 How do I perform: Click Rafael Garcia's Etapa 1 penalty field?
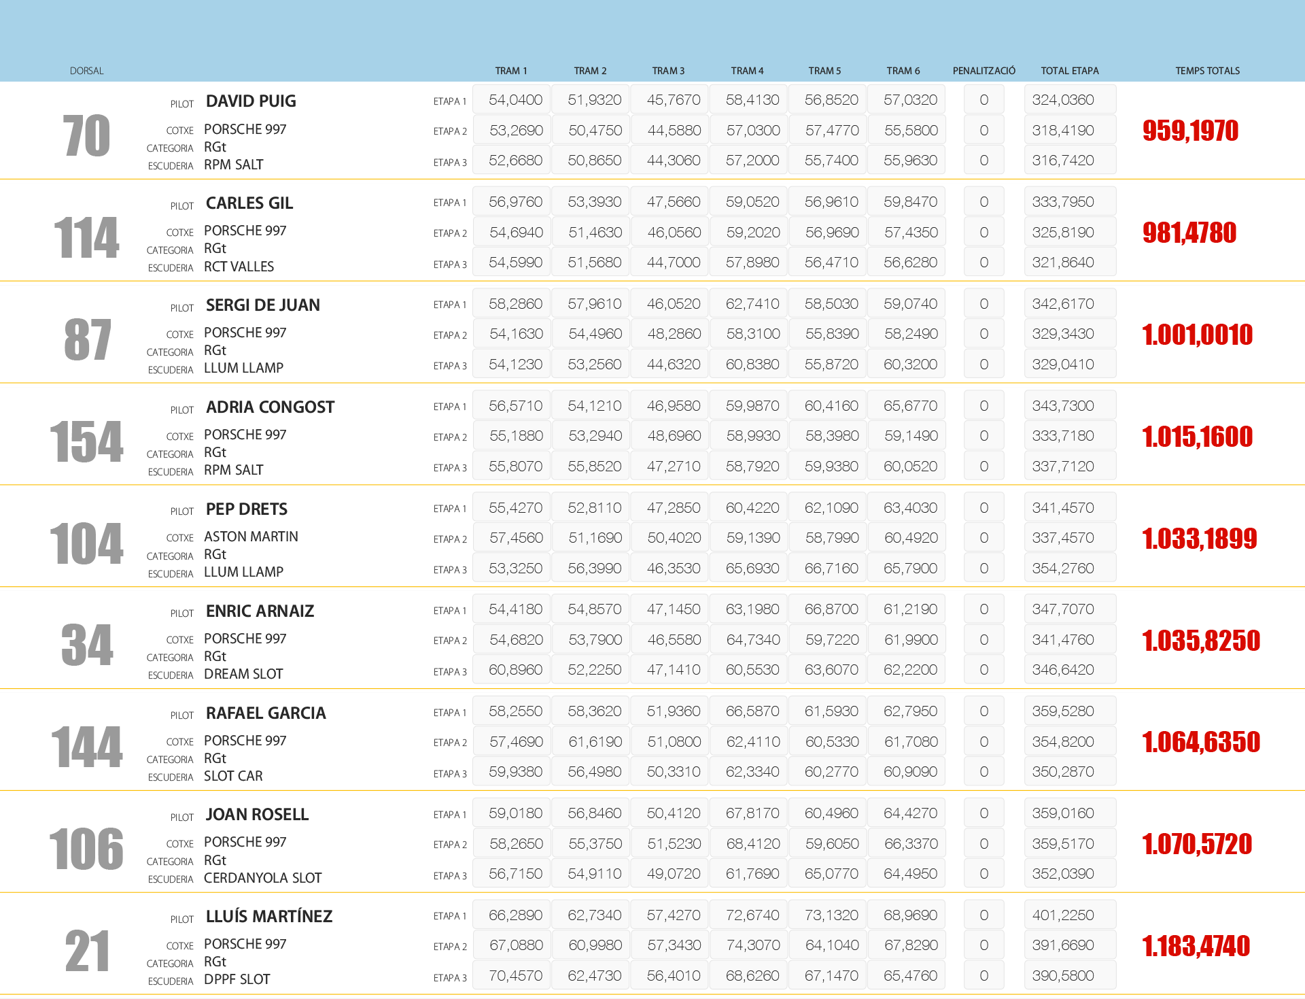[984, 711]
